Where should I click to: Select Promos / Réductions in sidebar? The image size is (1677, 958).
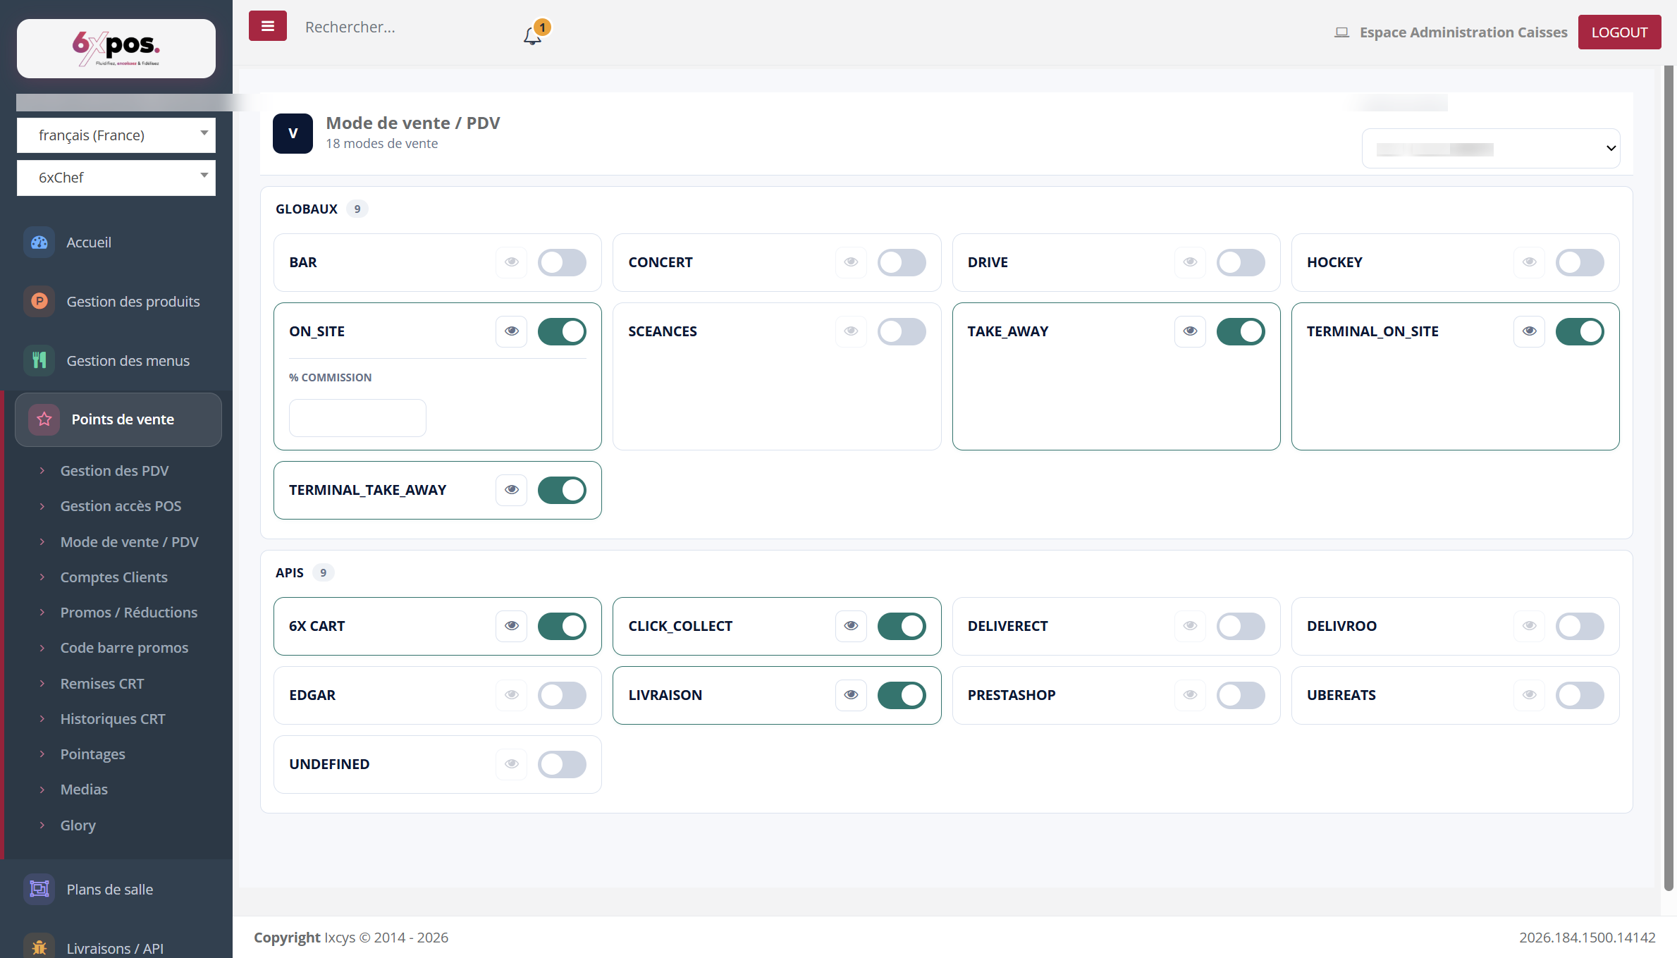(x=129, y=613)
